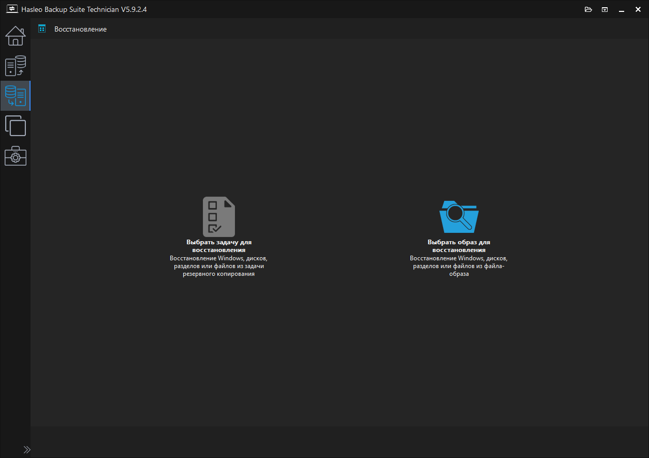The image size is (649, 458).
Task: Expand the sidebar with double-chevron arrow
Action: click(x=27, y=450)
